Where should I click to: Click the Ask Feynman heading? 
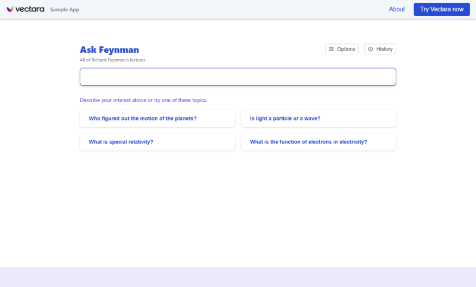[x=109, y=49]
